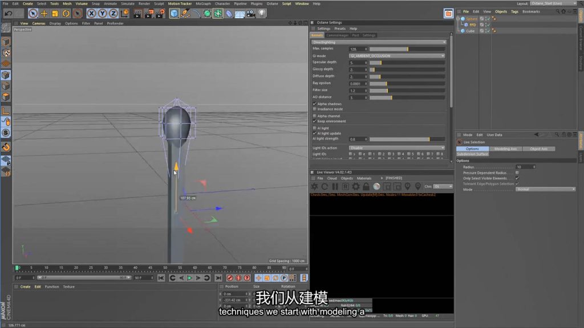Enable the Alpha channel checkbox

click(x=315, y=116)
